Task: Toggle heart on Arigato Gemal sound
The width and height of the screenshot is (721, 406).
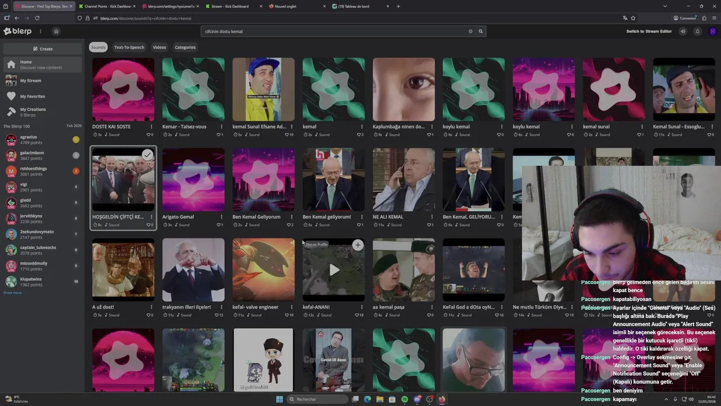Action: pos(218,225)
